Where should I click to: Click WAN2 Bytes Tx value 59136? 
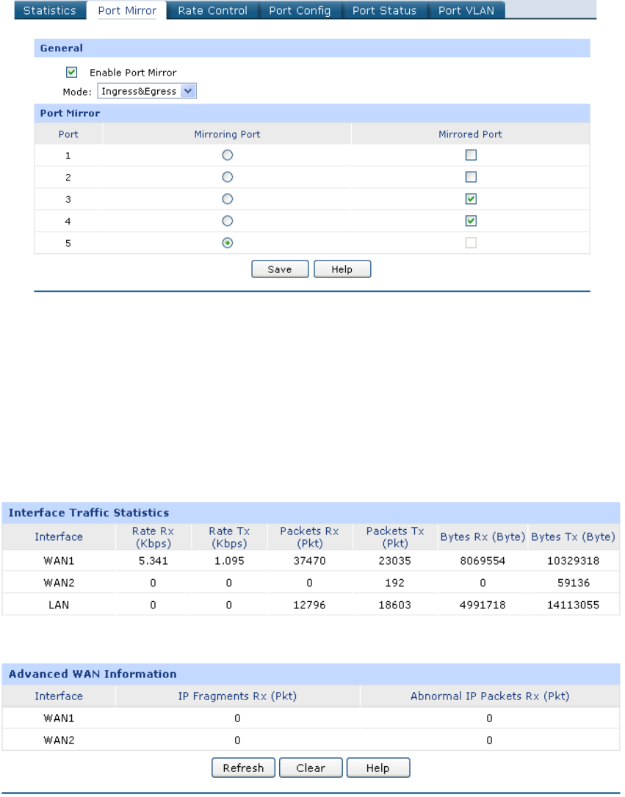573,583
